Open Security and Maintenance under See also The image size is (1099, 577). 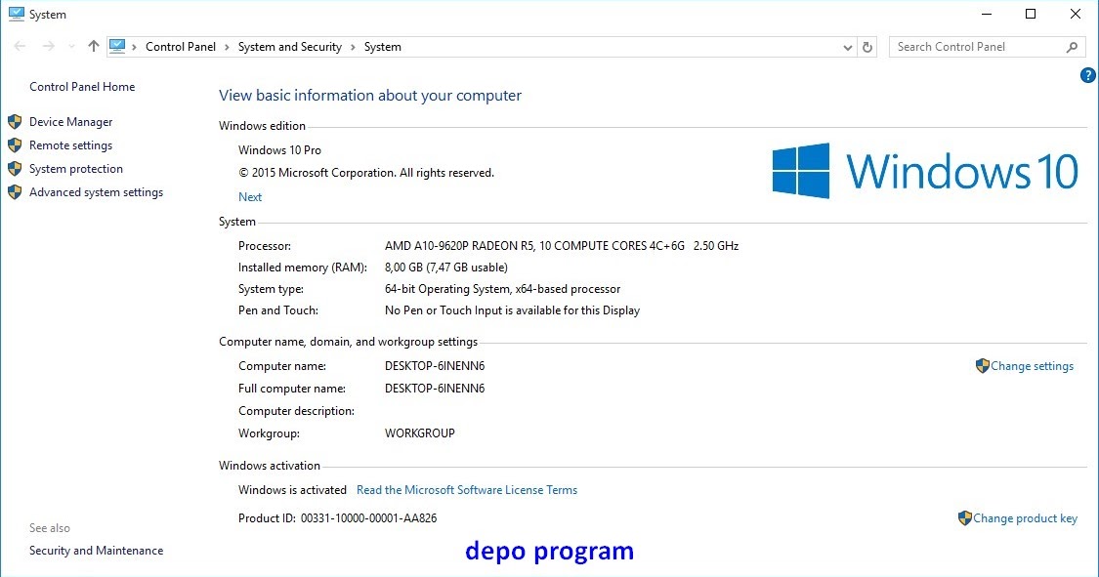(x=96, y=550)
